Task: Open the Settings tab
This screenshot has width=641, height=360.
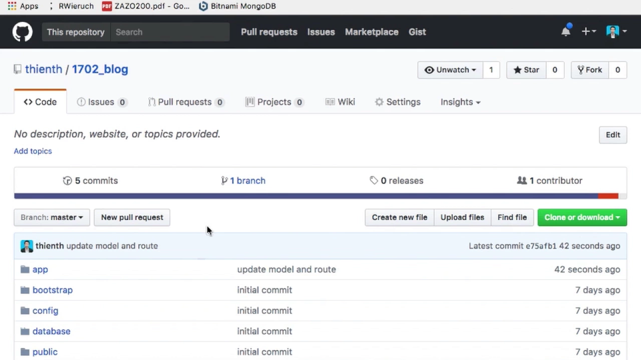Action: pyautogui.click(x=398, y=102)
